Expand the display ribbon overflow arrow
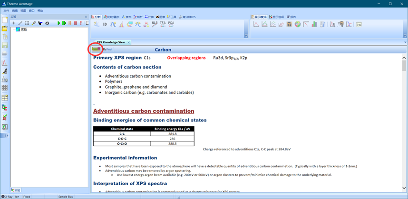 [x=405, y=36]
